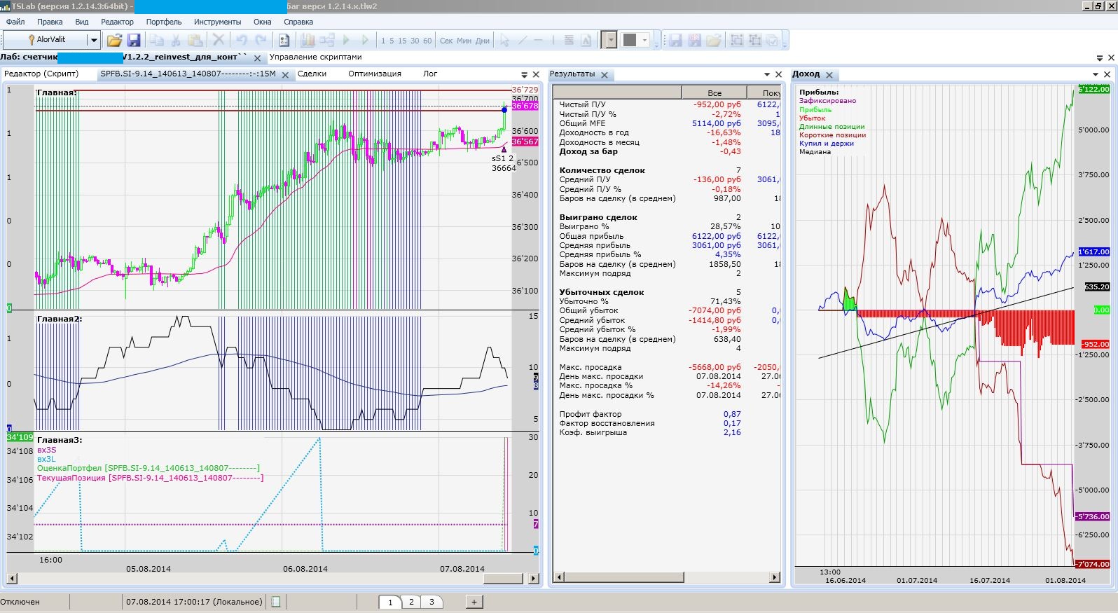Expand the AlorValit account dropdown
Image resolution: width=1118 pixels, height=613 pixels.
[x=93, y=40]
